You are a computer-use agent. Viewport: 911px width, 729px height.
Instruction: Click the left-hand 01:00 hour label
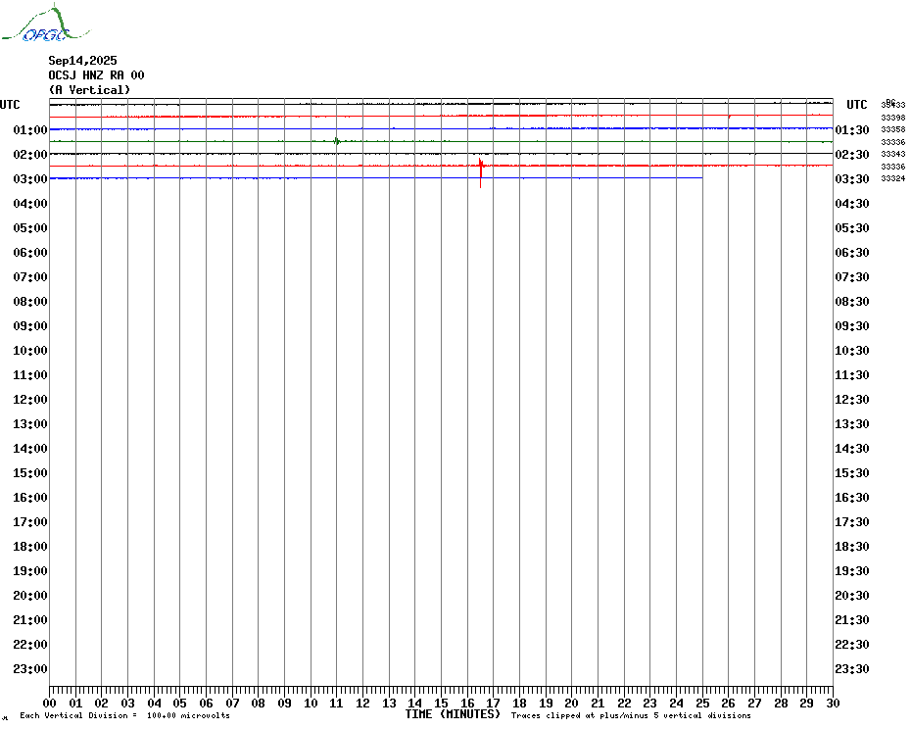30,129
